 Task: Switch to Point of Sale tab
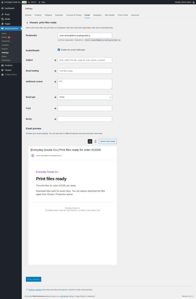point(123,15)
